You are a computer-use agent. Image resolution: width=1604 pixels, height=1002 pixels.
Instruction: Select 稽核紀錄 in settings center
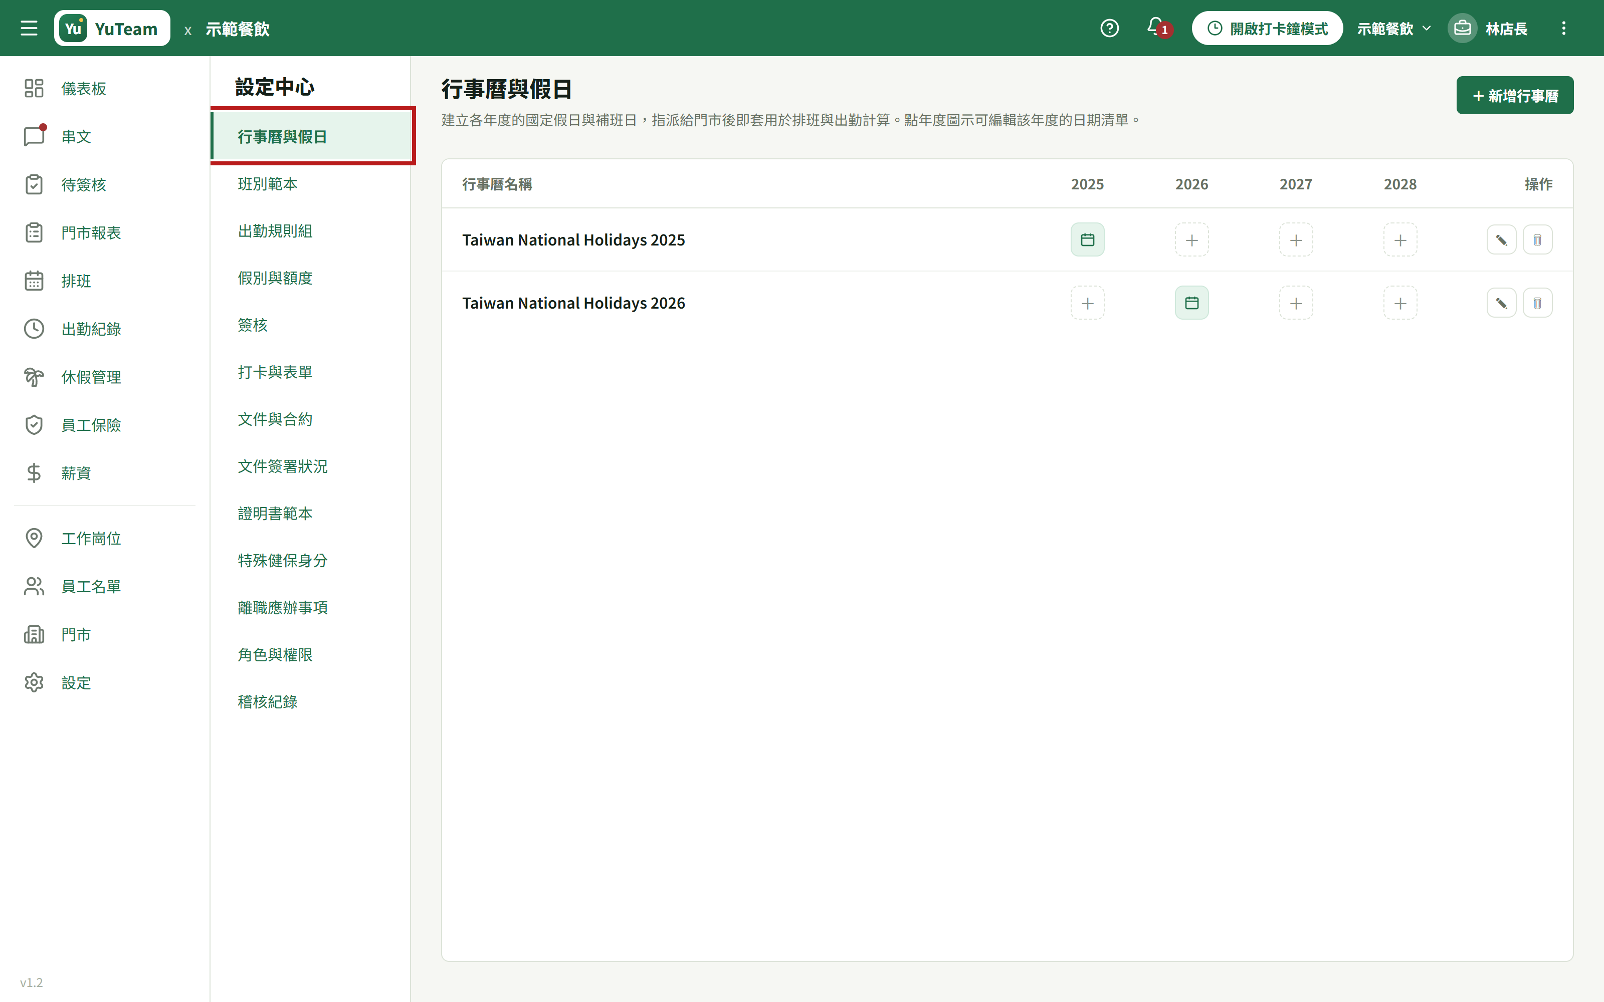coord(310,701)
